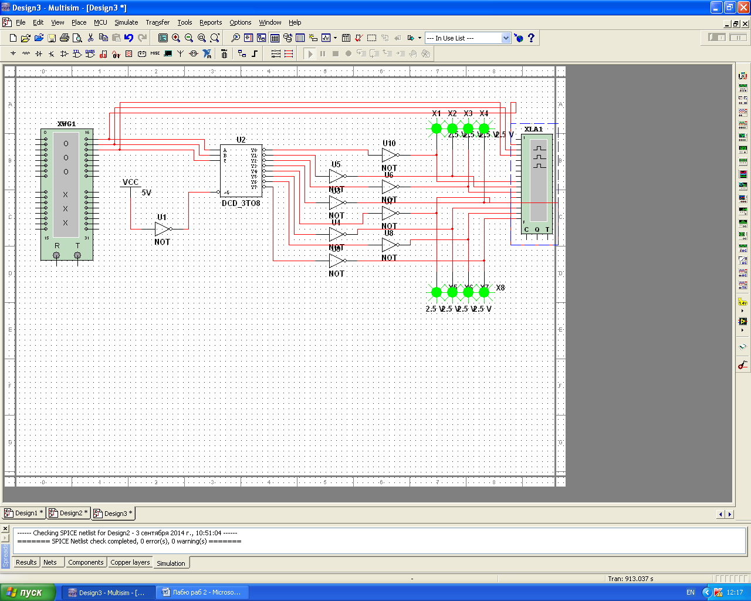
Task: Toggle full screen view
Action: pos(163,38)
